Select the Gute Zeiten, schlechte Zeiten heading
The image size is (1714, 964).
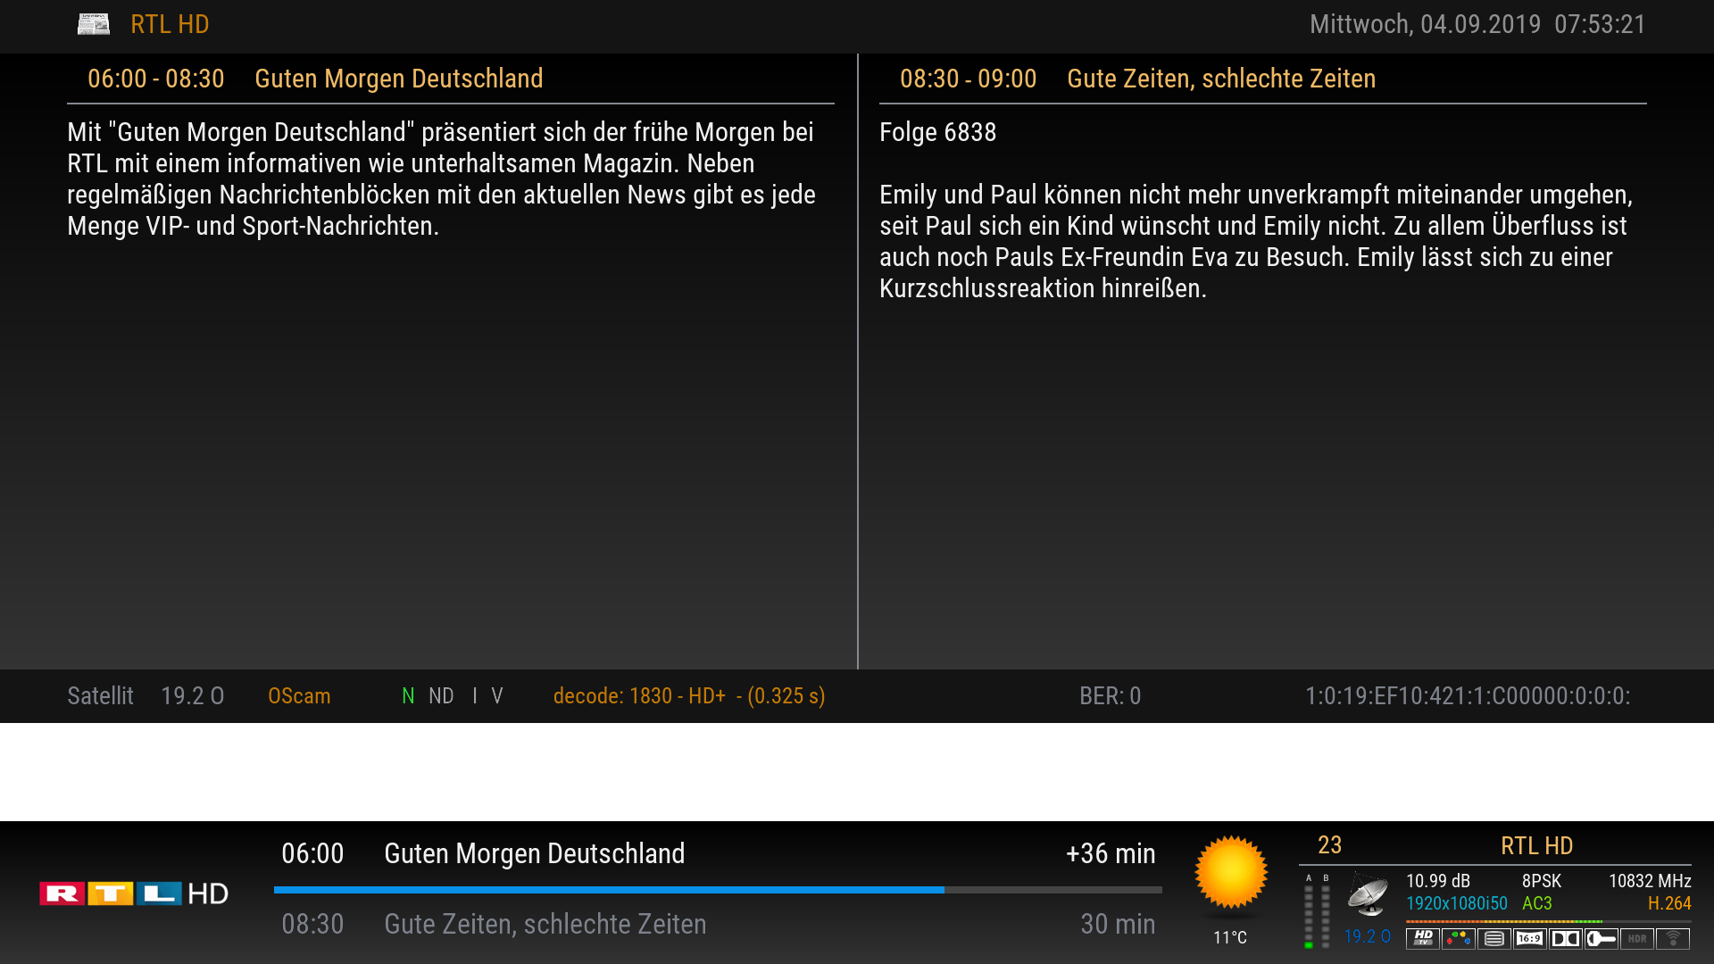1220,79
